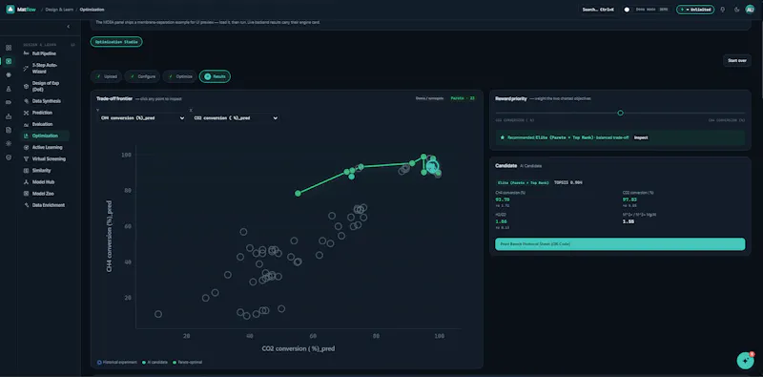763x377 pixels.
Task: Go to the Optimize step
Action: click(180, 76)
